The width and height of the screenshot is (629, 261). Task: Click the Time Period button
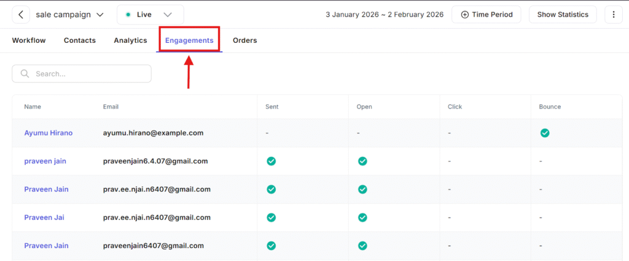486,14
